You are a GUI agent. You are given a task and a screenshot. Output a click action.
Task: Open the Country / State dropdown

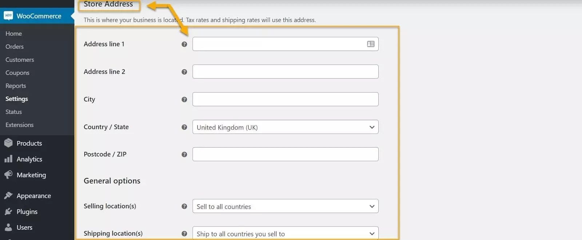point(285,127)
